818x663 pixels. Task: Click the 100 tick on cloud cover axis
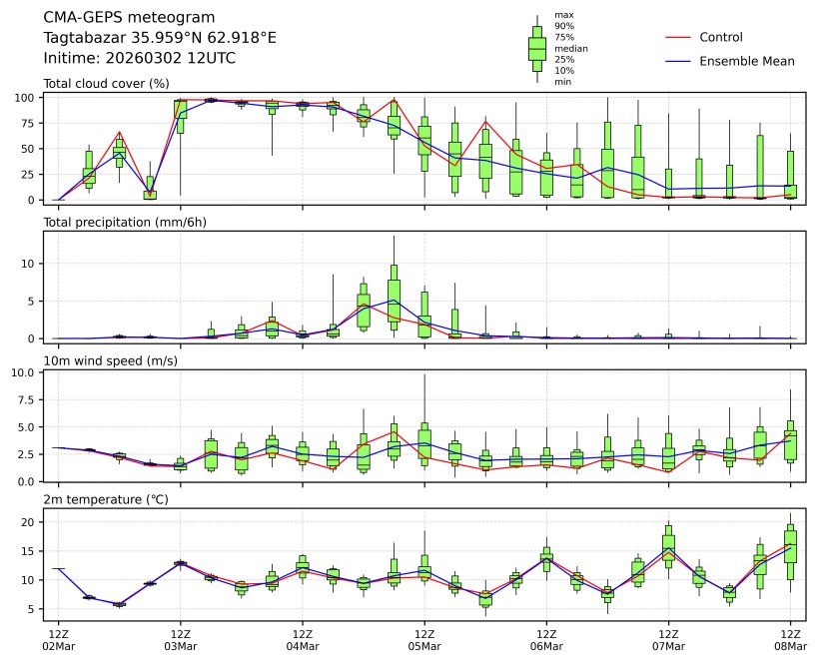[x=28, y=98]
